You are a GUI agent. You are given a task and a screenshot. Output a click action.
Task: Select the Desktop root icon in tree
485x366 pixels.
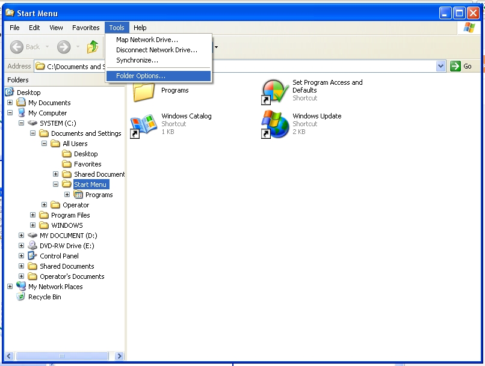(10, 92)
